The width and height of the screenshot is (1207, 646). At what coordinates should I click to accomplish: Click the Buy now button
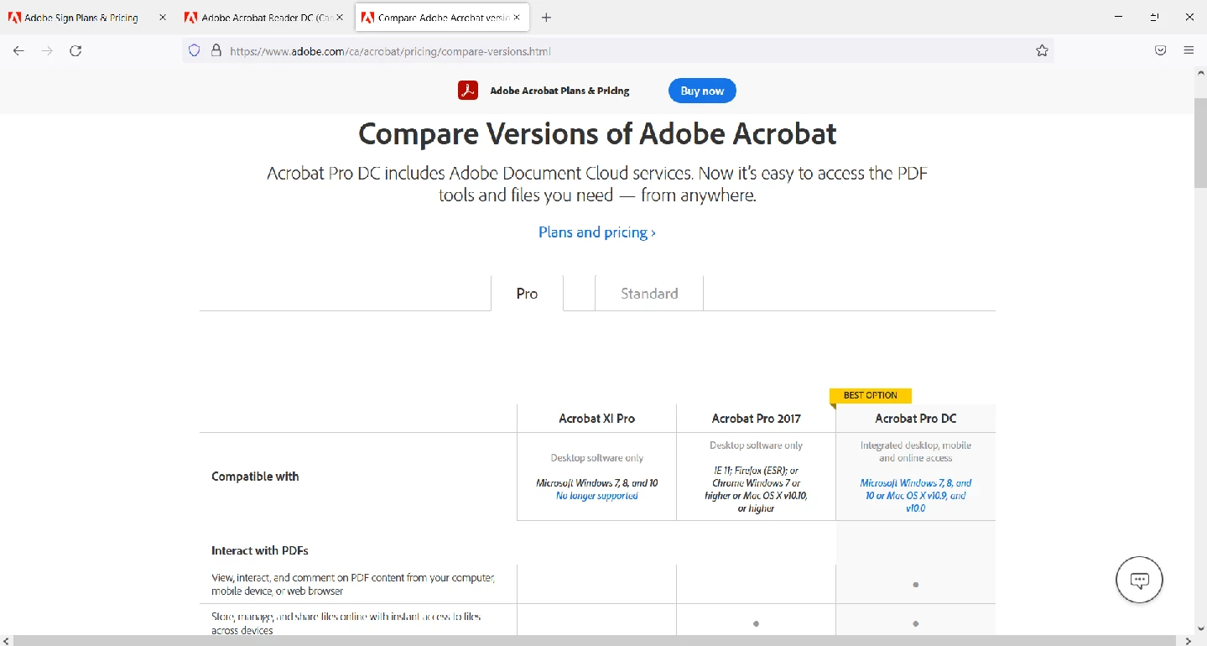[702, 91]
